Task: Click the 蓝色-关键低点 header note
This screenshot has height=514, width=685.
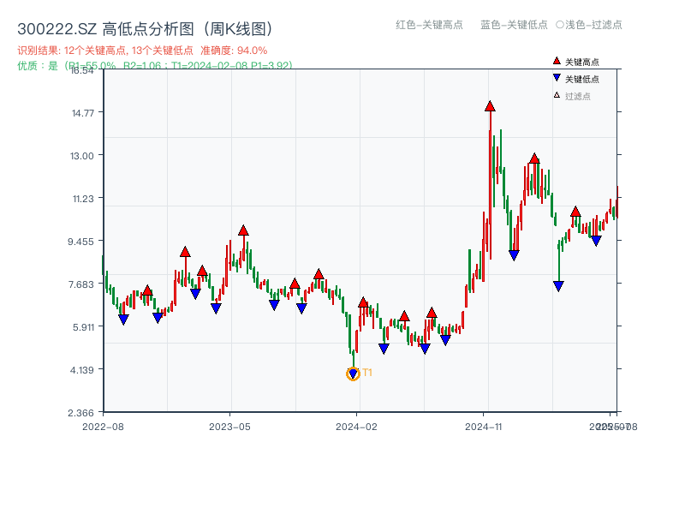Action: [514, 25]
